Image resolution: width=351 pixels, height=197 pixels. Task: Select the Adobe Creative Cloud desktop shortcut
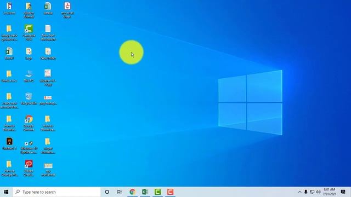29,168
